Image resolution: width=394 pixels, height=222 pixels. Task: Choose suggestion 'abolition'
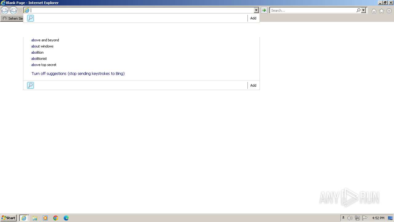[x=37, y=52]
